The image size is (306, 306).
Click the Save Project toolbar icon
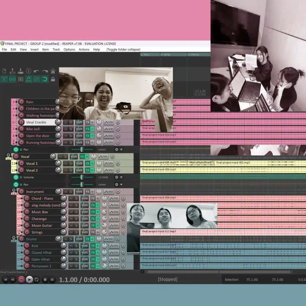point(20,71)
